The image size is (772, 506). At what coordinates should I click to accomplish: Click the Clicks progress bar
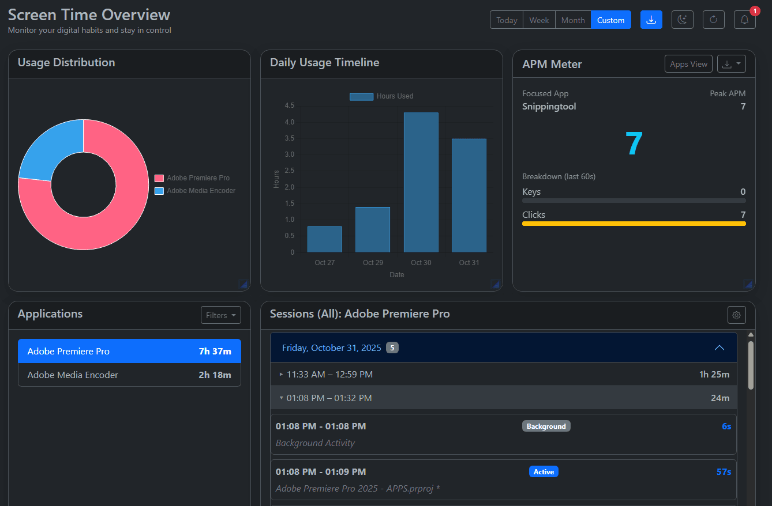634,224
